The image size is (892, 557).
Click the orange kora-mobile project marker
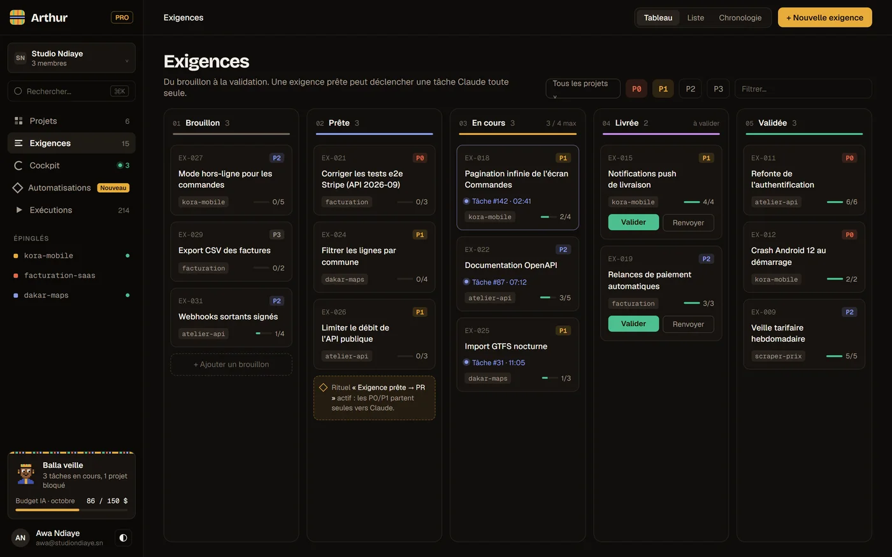(16, 256)
